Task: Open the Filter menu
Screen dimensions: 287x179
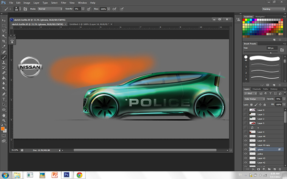Action: coord(64,3)
